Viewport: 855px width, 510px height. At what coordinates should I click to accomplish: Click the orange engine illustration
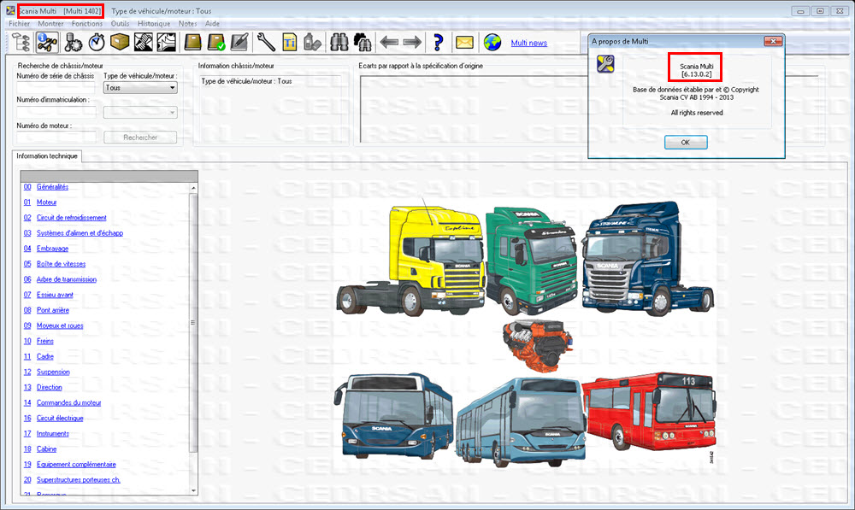[x=538, y=345]
